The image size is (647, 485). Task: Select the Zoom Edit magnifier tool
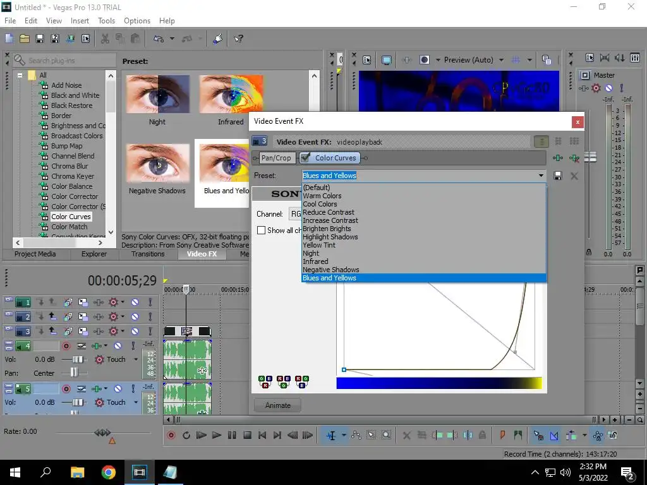click(x=386, y=435)
